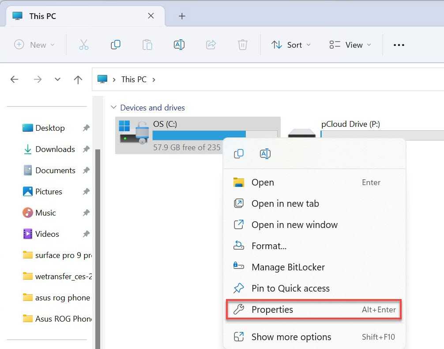Click the Share icon in the toolbar
The height and width of the screenshot is (349, 444).
(211, 45)
